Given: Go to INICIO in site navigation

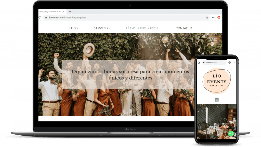Looking at the screenshot, I should point(73,28).
